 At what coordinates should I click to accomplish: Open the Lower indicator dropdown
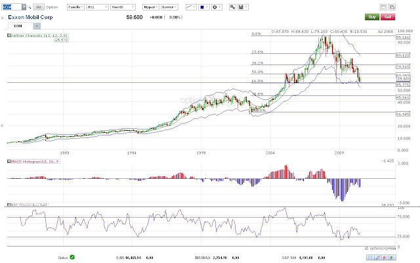(x=169, y=7)
